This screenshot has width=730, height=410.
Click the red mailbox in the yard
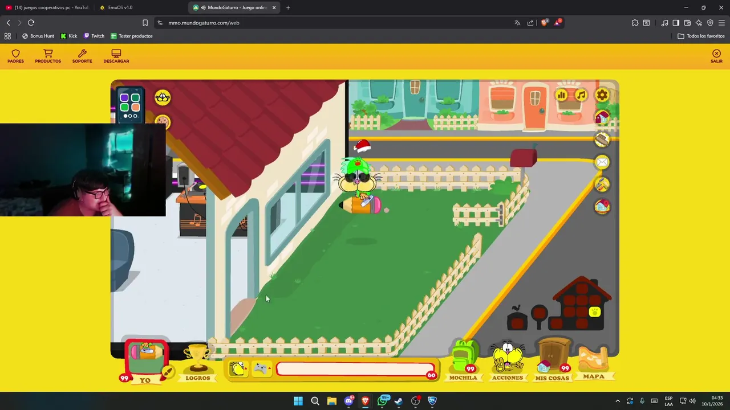[x=523, y=158]
